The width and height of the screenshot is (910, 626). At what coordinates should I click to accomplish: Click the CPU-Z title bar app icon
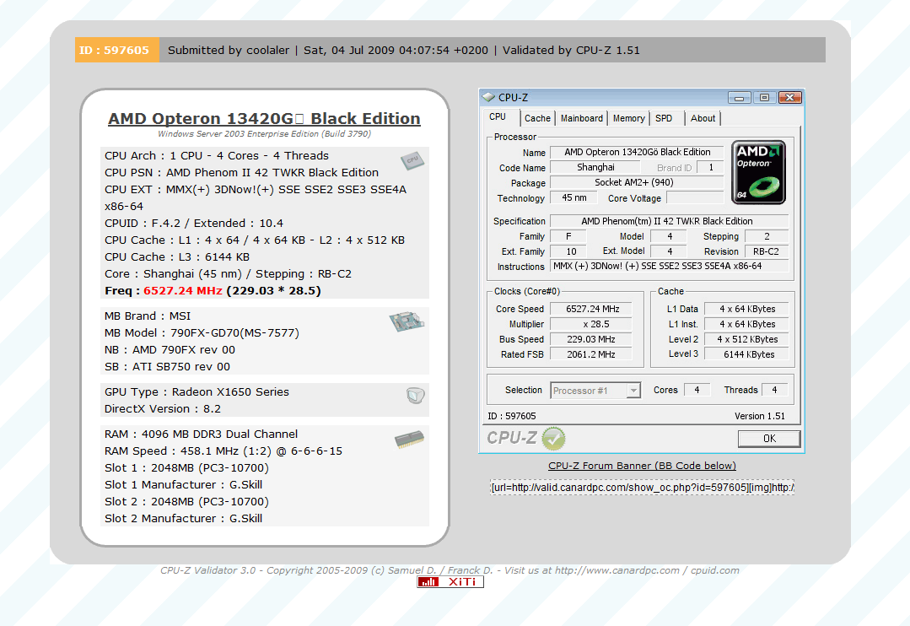click(x=488, y=98)
